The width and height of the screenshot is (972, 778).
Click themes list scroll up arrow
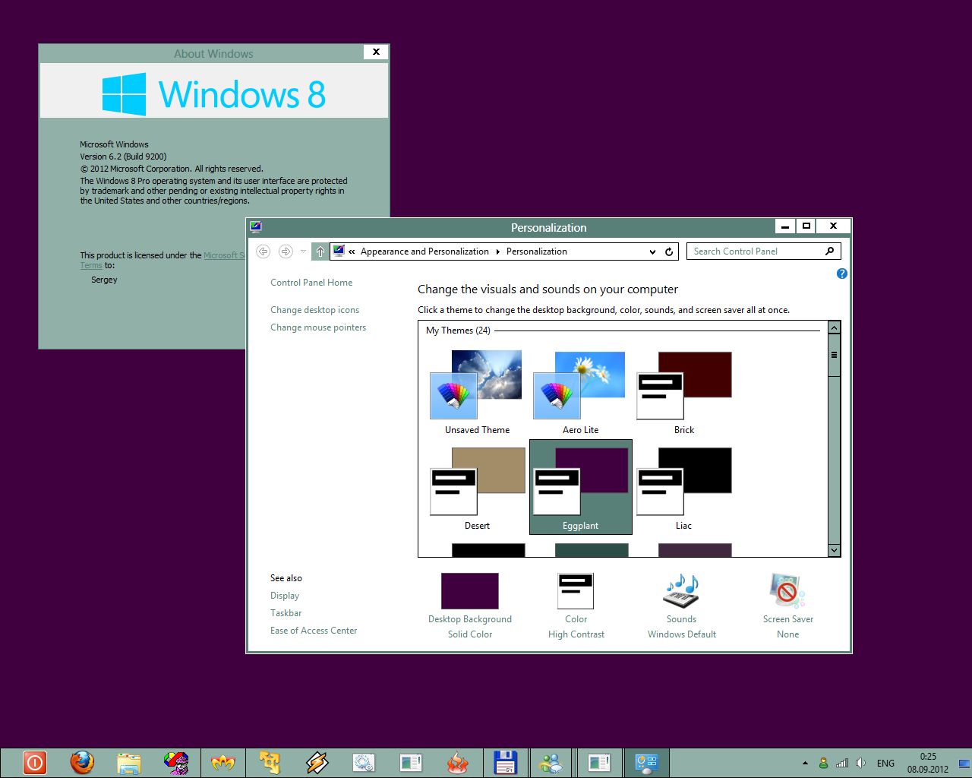click(834, 328)
